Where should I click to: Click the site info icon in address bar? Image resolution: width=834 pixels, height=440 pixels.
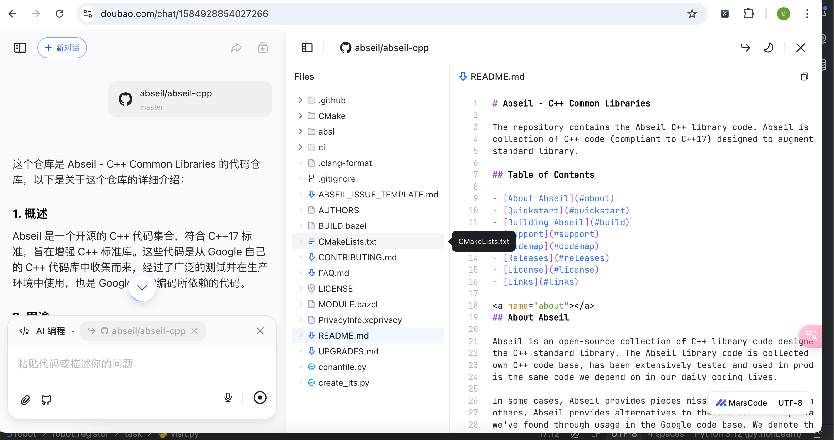88,14
